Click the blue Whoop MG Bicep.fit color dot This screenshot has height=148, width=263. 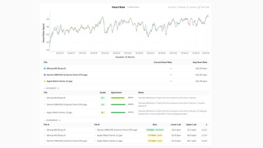[x=45, y=68]
